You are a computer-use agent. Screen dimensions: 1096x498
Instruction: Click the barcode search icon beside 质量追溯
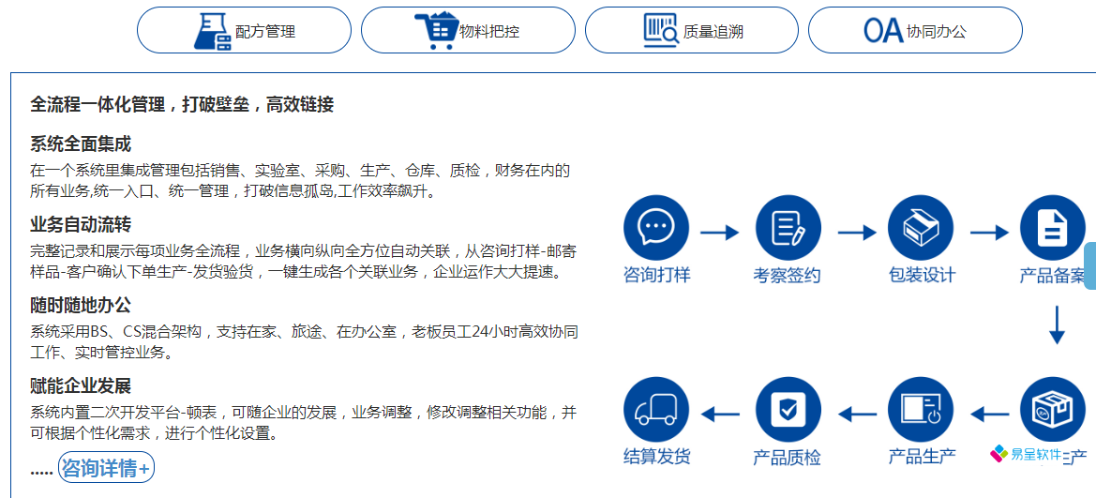coord(661,30)
